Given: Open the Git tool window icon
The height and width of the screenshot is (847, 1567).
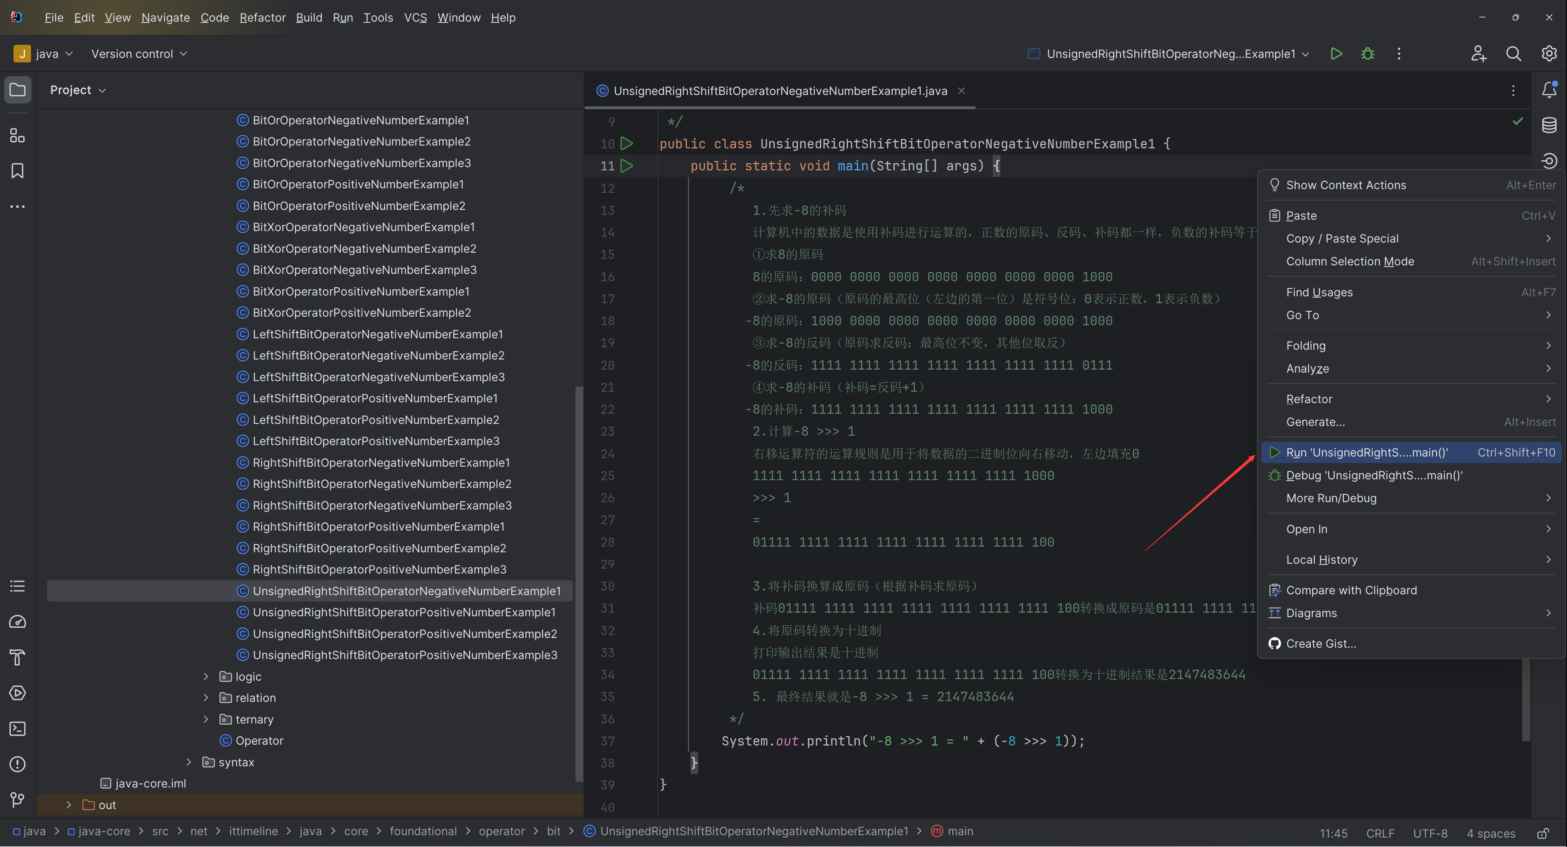Looking at the screenshot, I should 18,800.
